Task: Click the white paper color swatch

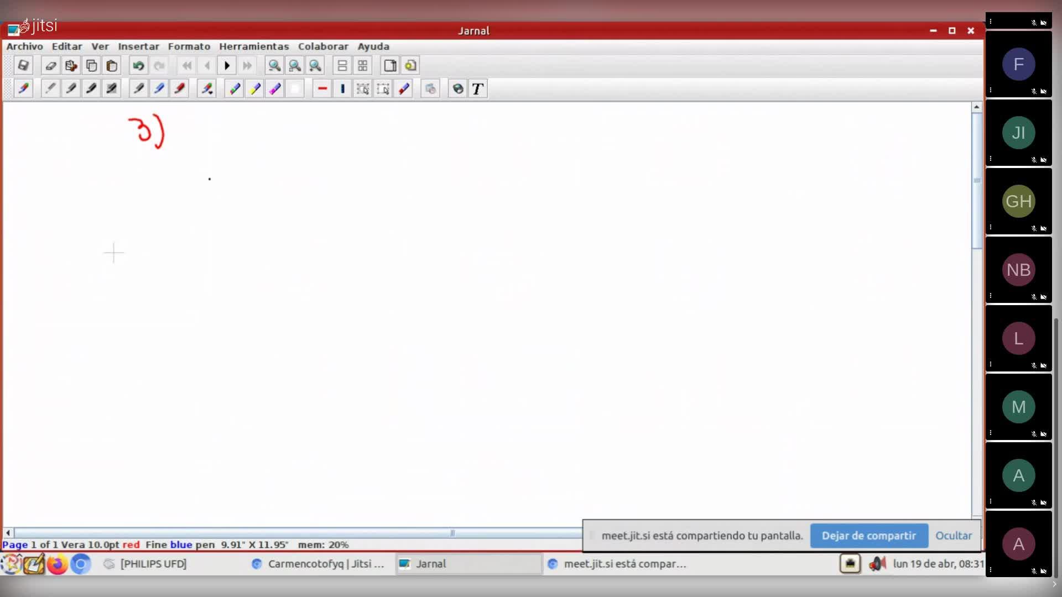Action: 295,89
